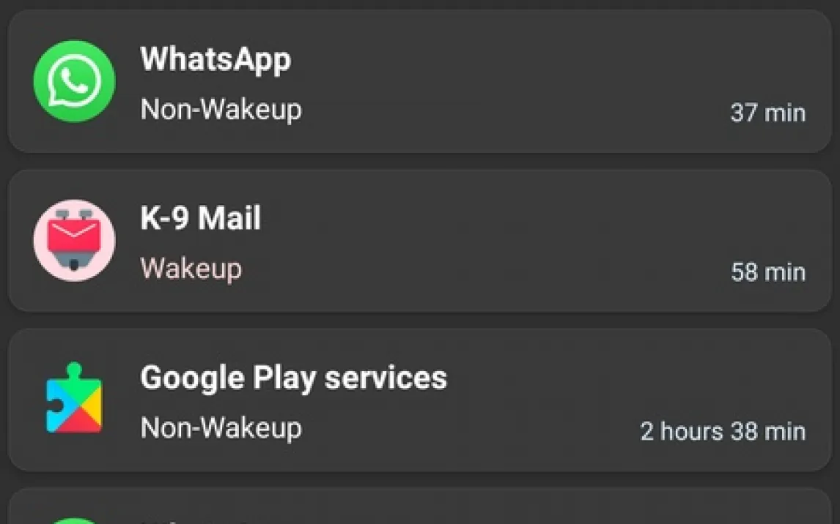Open the WhatsApp alarm entry card

pos(419,81)
